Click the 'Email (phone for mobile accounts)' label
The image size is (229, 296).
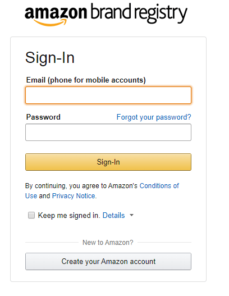(86, 80)
